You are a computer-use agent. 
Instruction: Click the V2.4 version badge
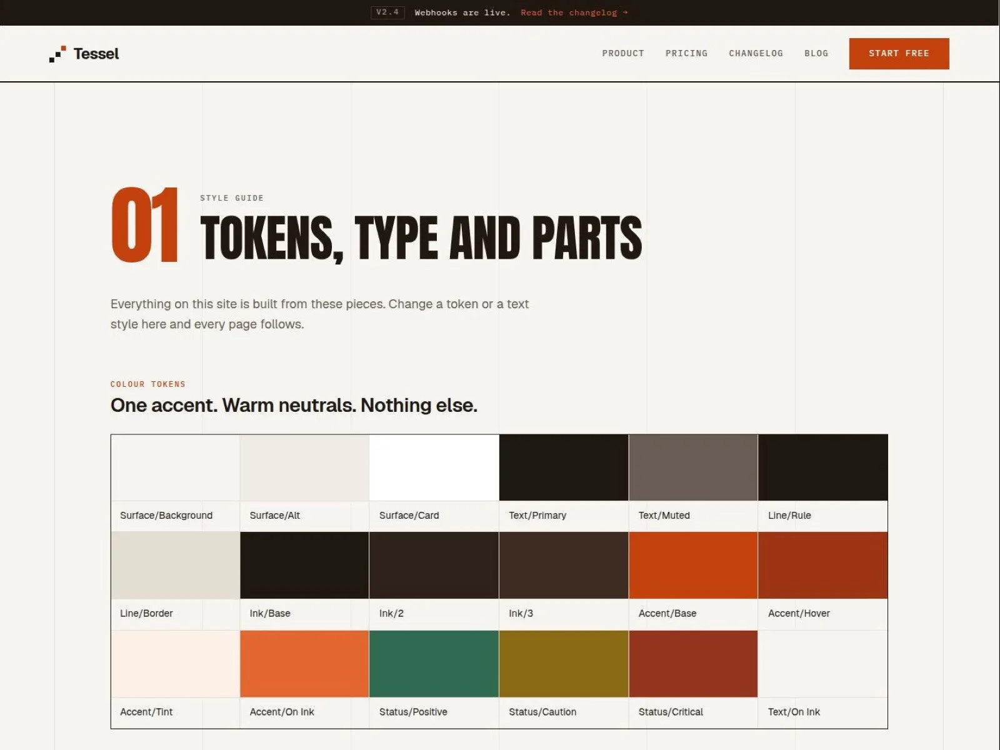click(x=387, y=12)
